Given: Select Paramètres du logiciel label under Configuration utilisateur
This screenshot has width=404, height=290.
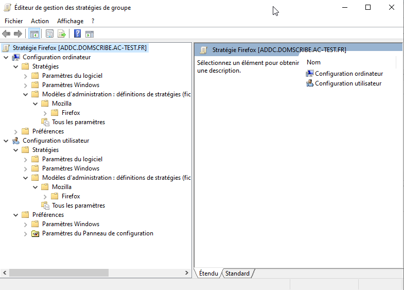Looking at the screenshot, I should (72, 159).
